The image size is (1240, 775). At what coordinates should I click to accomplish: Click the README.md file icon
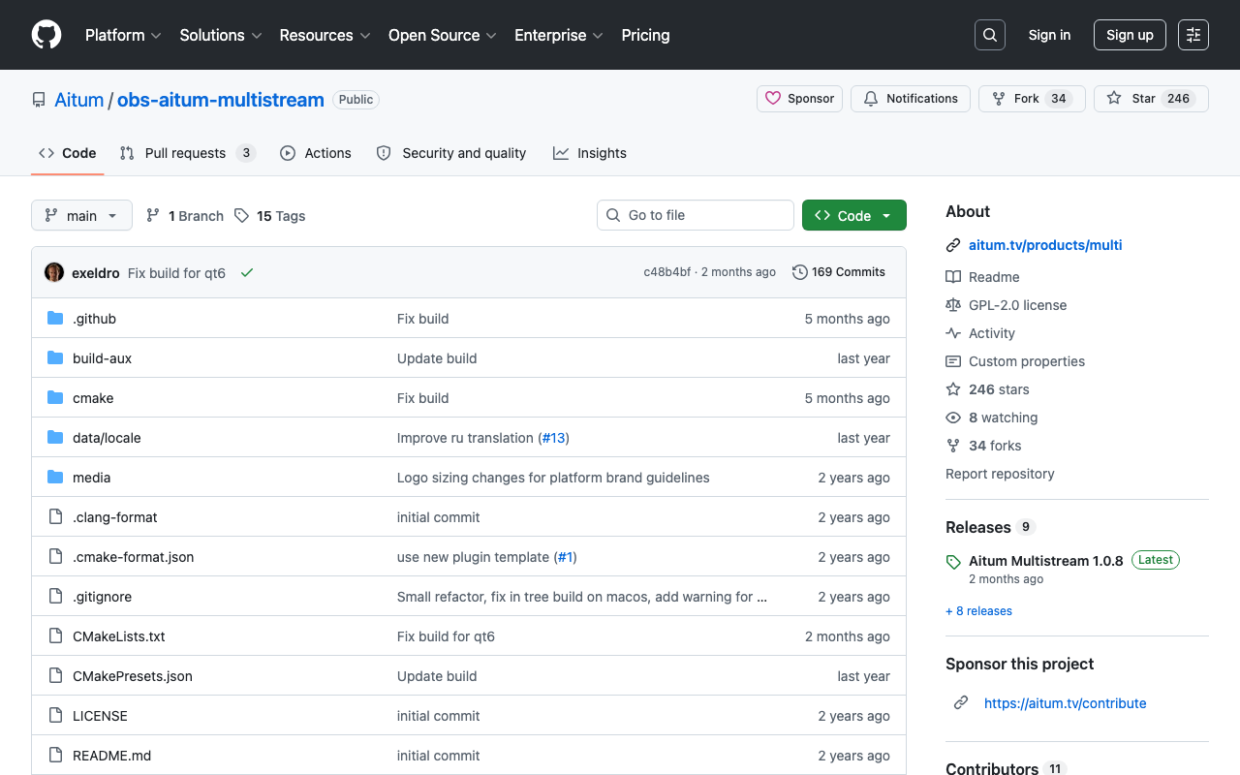(55, 756)
